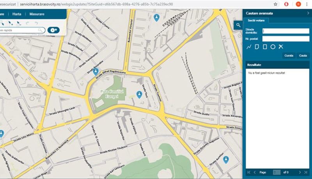Viewport: 312px width, 179px height.
Task: Click the magnifier in the quick search box
Action: click(40, 30)
